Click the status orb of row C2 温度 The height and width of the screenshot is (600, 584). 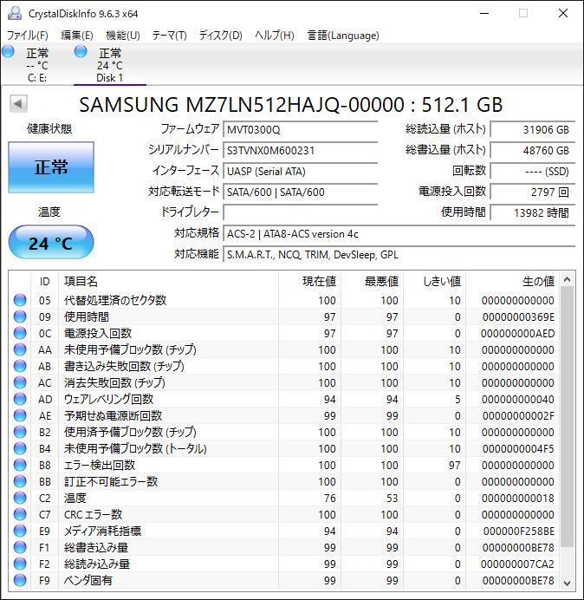[20, 498]
